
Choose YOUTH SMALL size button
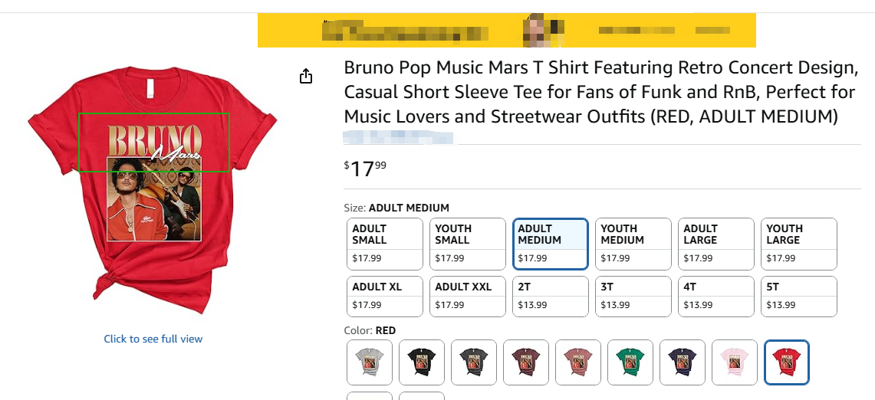[x=468, y=244]
